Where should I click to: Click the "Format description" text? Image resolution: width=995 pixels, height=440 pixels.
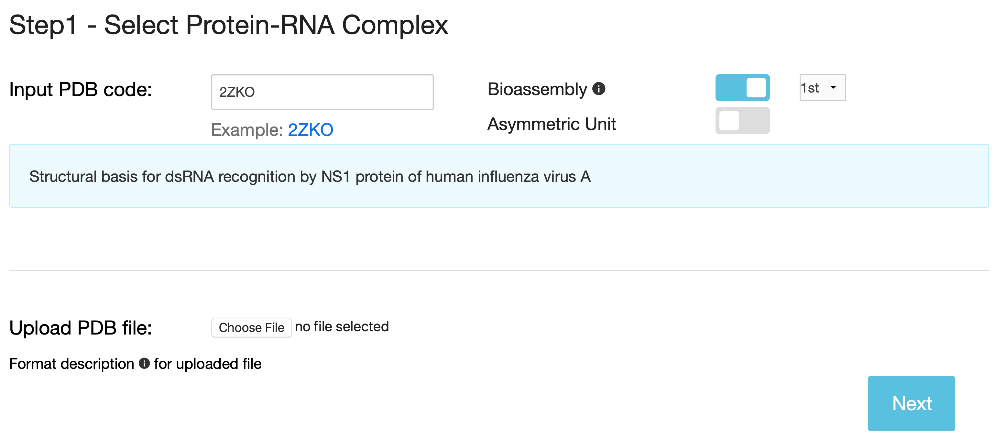(x=71, y=364)
